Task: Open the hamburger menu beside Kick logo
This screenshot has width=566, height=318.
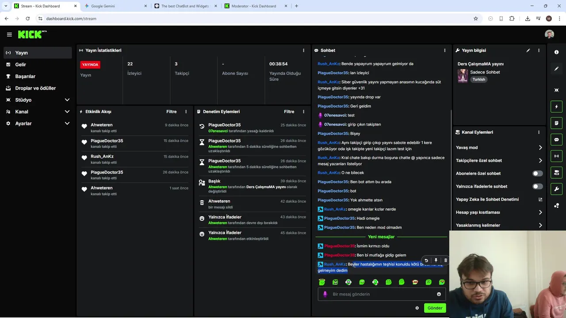Action: (x=9, y=34)
